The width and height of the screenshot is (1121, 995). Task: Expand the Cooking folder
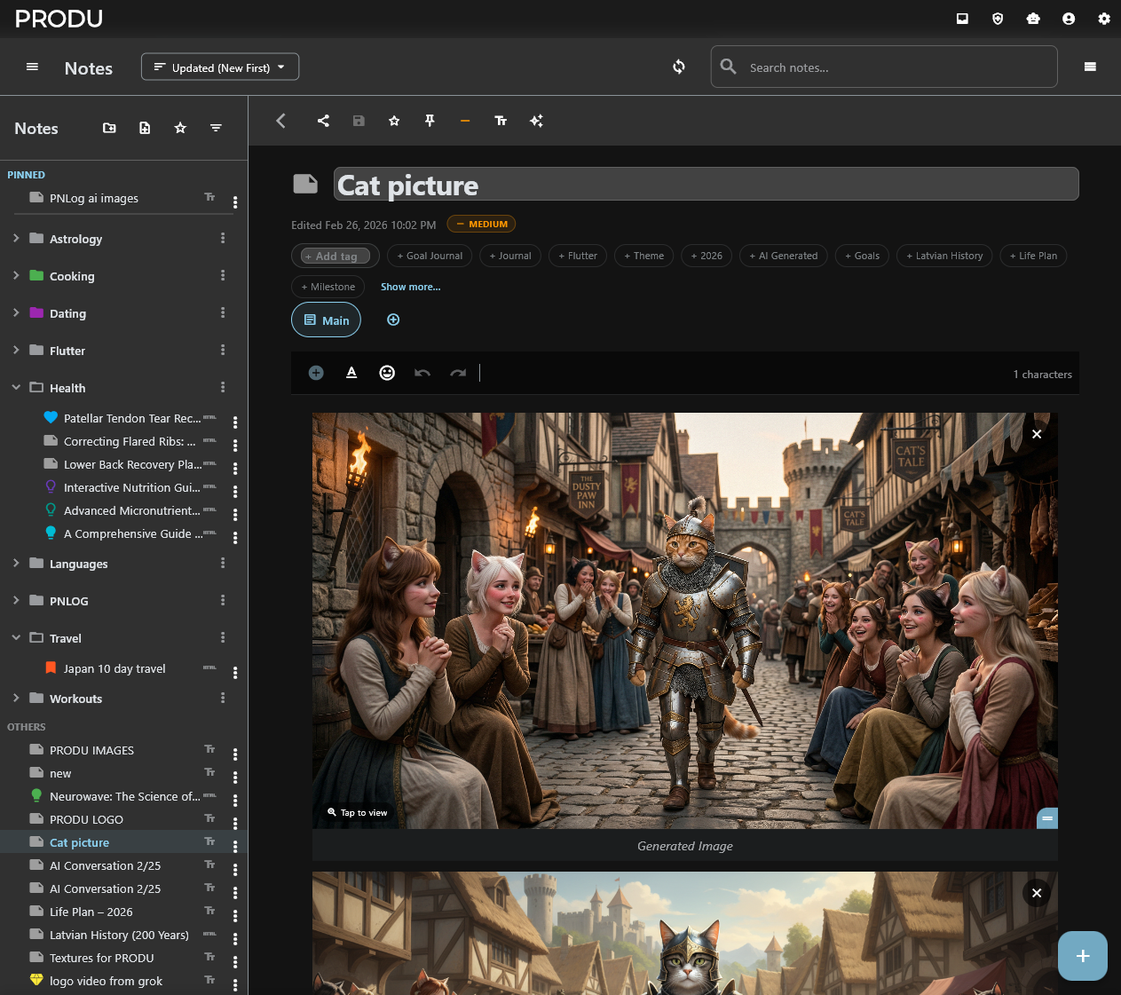coord(16,276)
